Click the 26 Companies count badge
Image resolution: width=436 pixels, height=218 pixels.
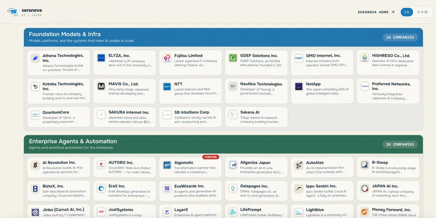click(x=400, y=144)
